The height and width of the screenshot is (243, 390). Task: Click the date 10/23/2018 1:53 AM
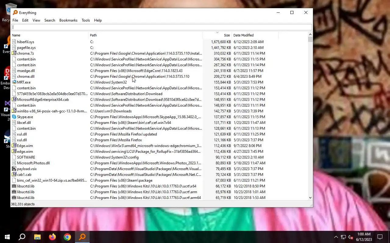click(x=249, y=197)
